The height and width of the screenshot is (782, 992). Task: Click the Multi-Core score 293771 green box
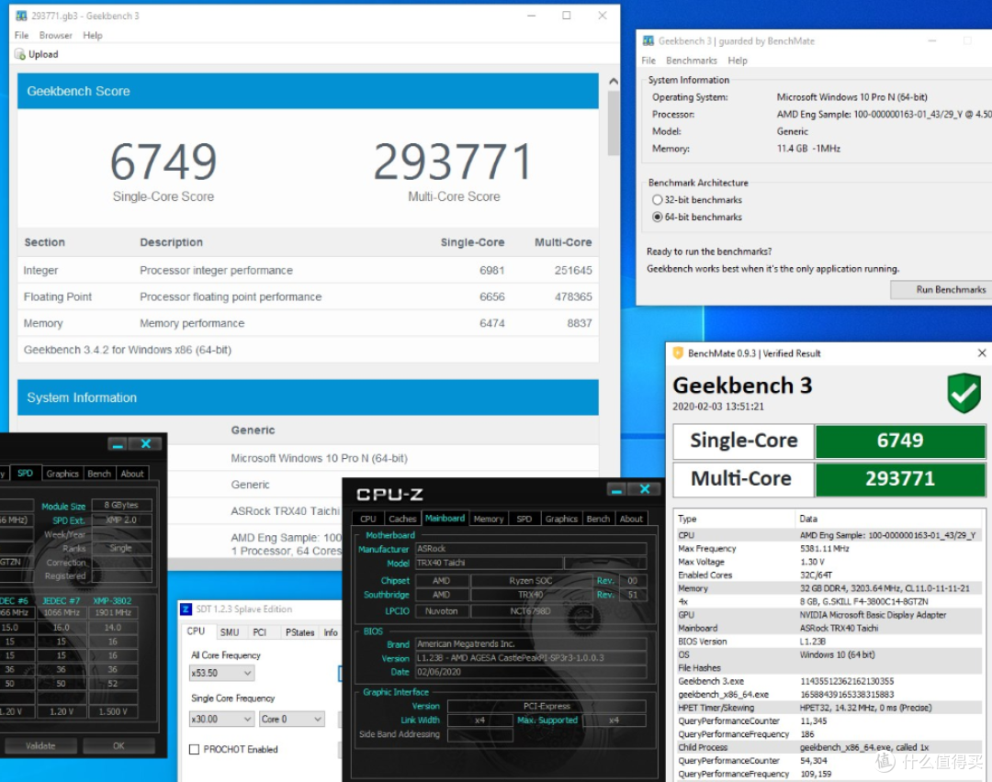pos(900,478)
